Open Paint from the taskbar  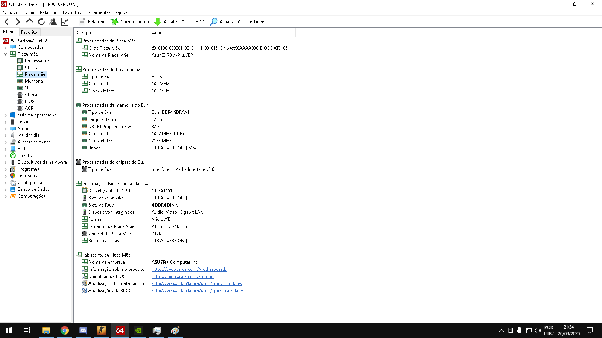[175, 330]
